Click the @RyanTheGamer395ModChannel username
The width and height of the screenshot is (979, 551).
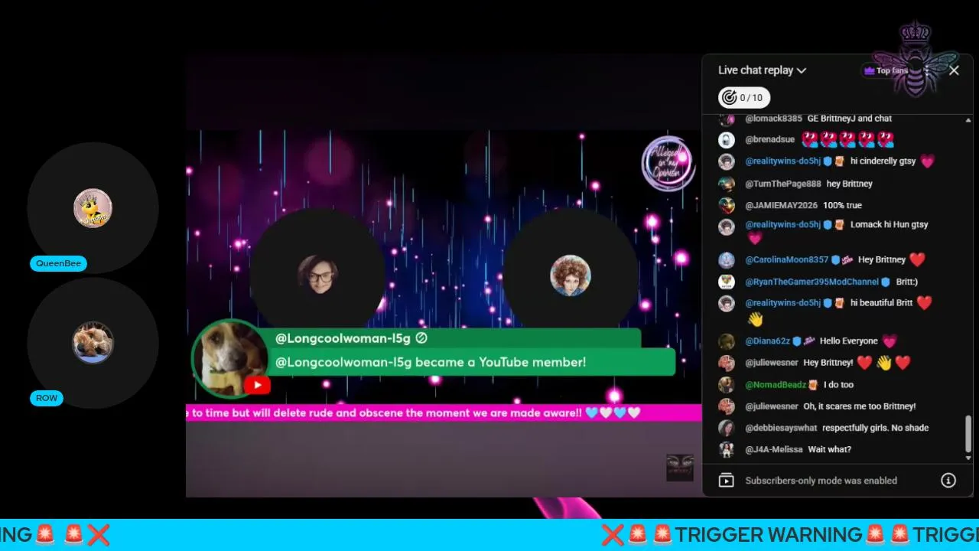click(811, 282)
